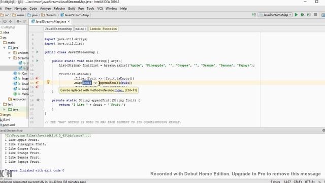Screen dimensions: 325x183
Task: Click the main breadcrumb in navigation bar
Action: 18,15
